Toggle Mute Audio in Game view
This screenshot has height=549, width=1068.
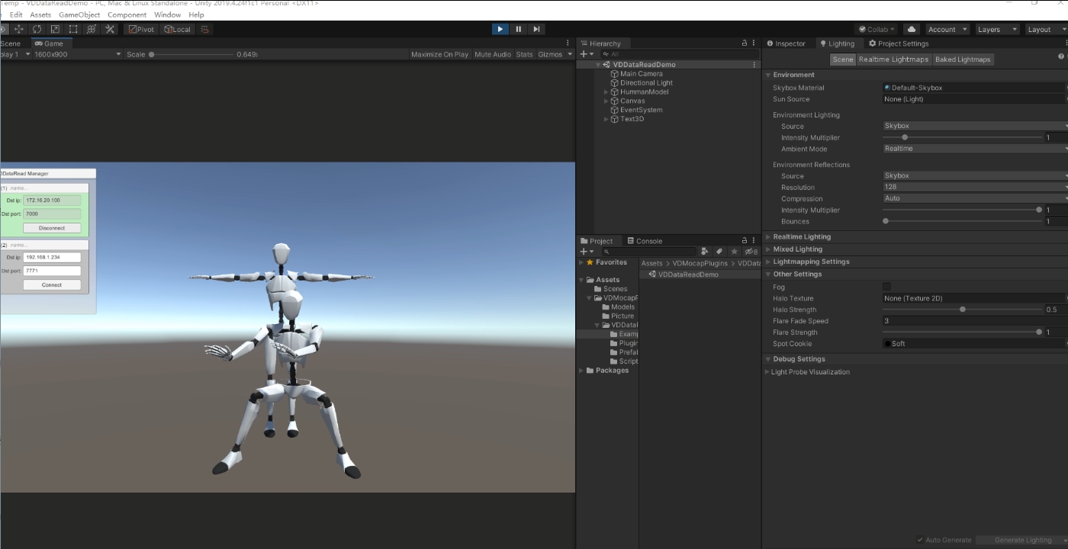[493, 54]
